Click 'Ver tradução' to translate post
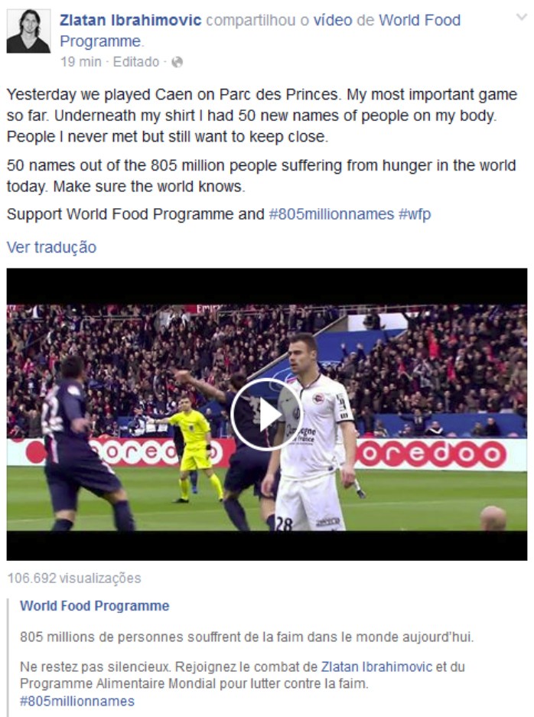 tap(52, 247)
